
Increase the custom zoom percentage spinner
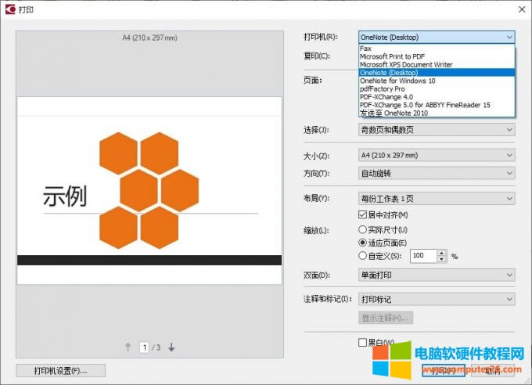[442, 252]
